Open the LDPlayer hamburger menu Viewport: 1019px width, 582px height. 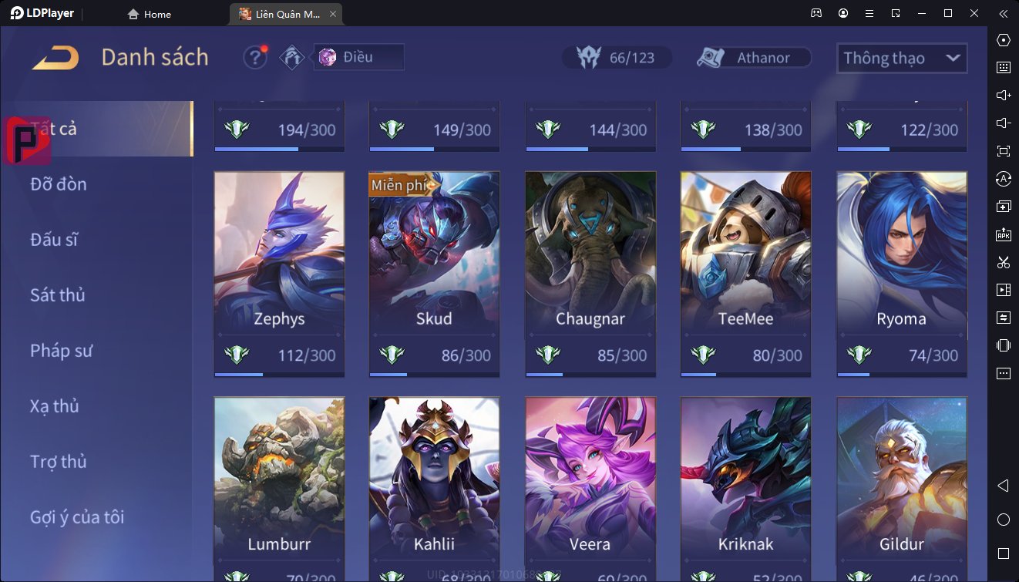pos(869,13)
